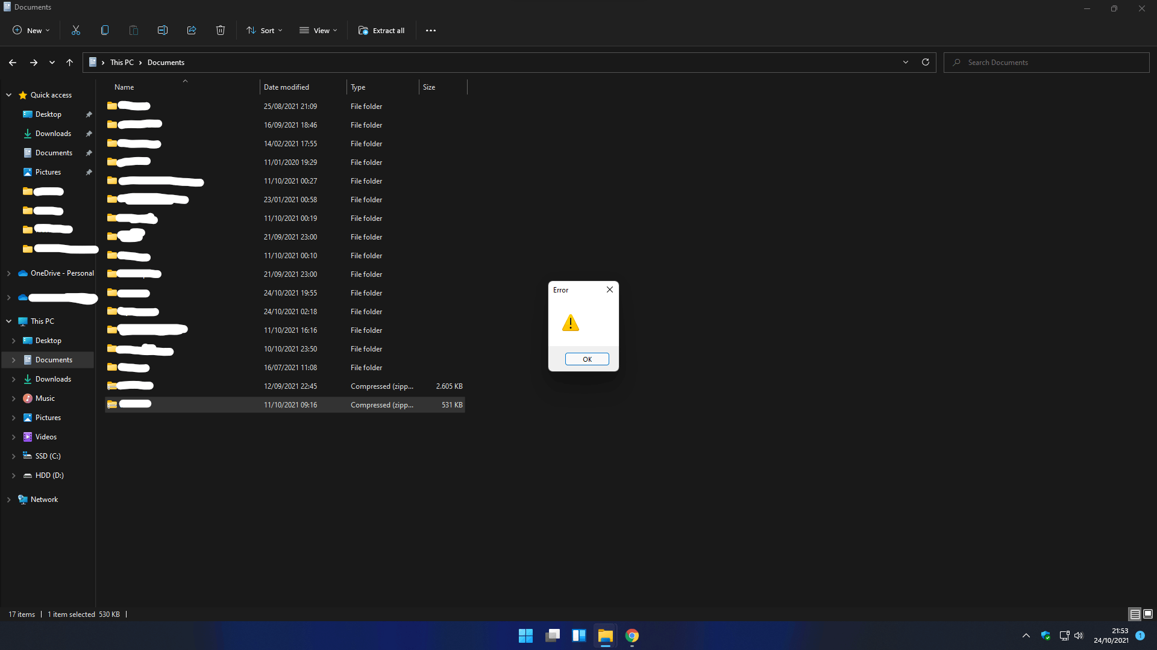Viewport: 1157px width, 650px height.
Task: Open the New dropdown menu
Action: (31, 30)
